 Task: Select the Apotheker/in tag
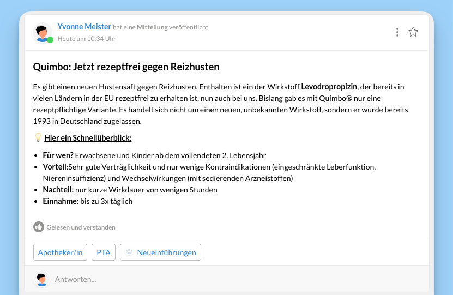click(60, 252)
